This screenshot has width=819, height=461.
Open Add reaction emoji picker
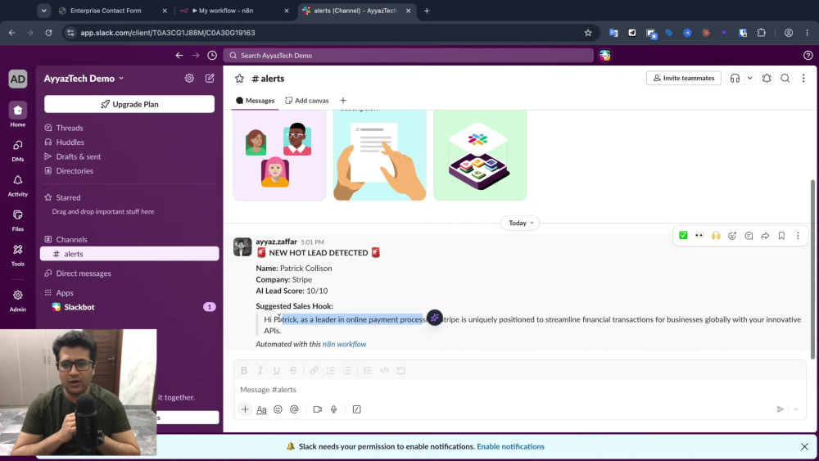[732, 236]
